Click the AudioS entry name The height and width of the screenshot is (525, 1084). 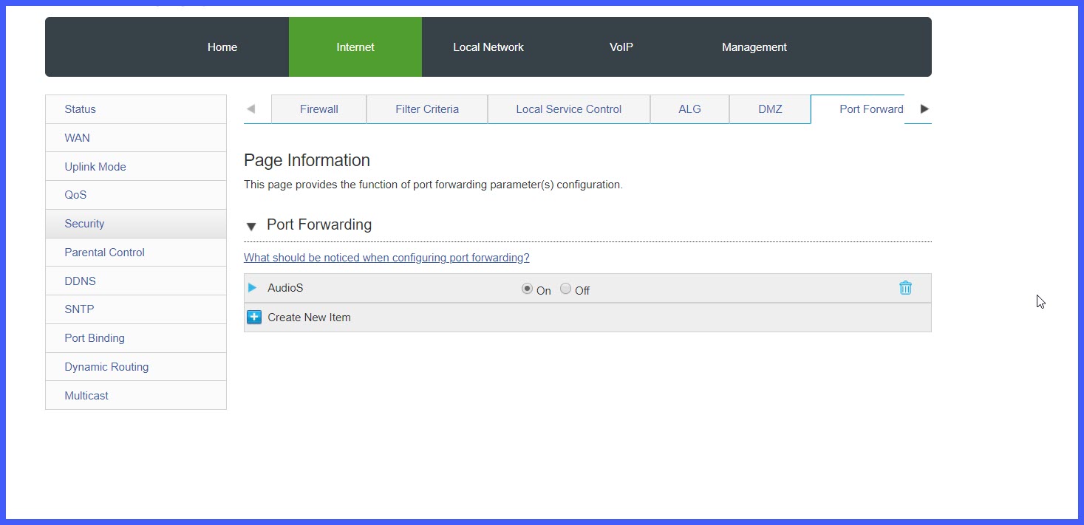(x=285, y=288)
